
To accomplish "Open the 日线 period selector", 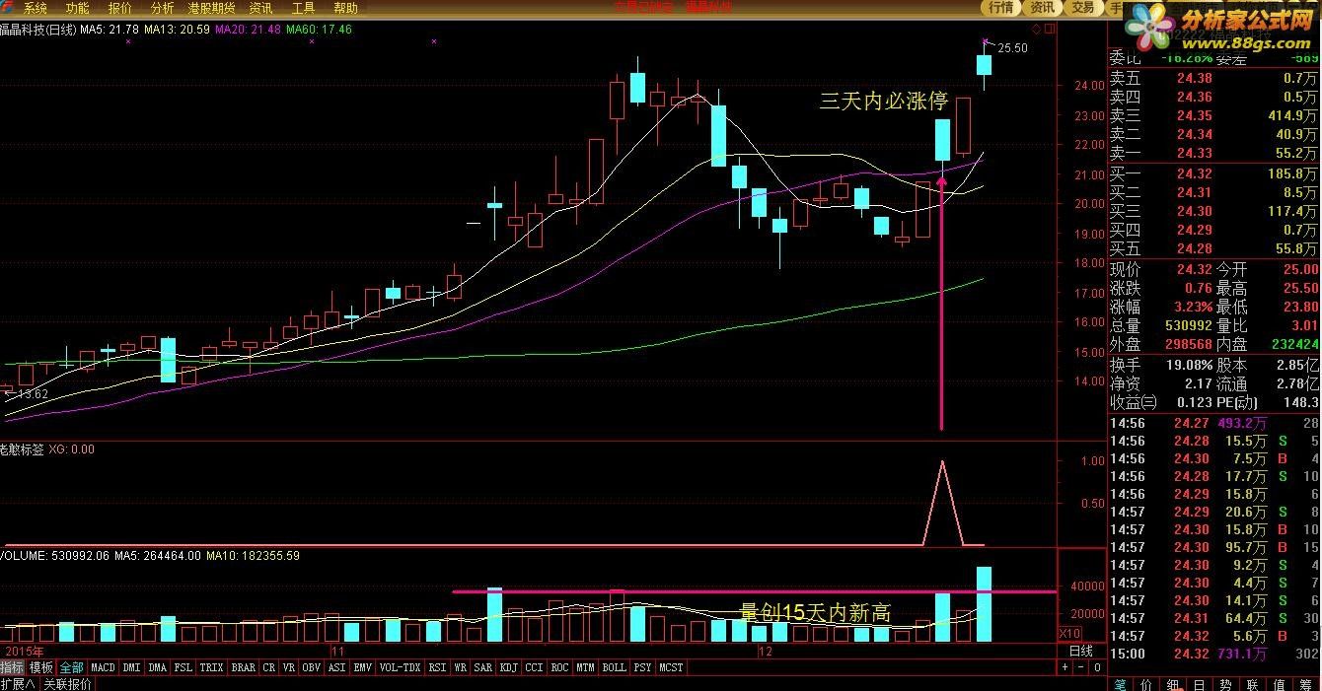I will tap(1081, 651).
